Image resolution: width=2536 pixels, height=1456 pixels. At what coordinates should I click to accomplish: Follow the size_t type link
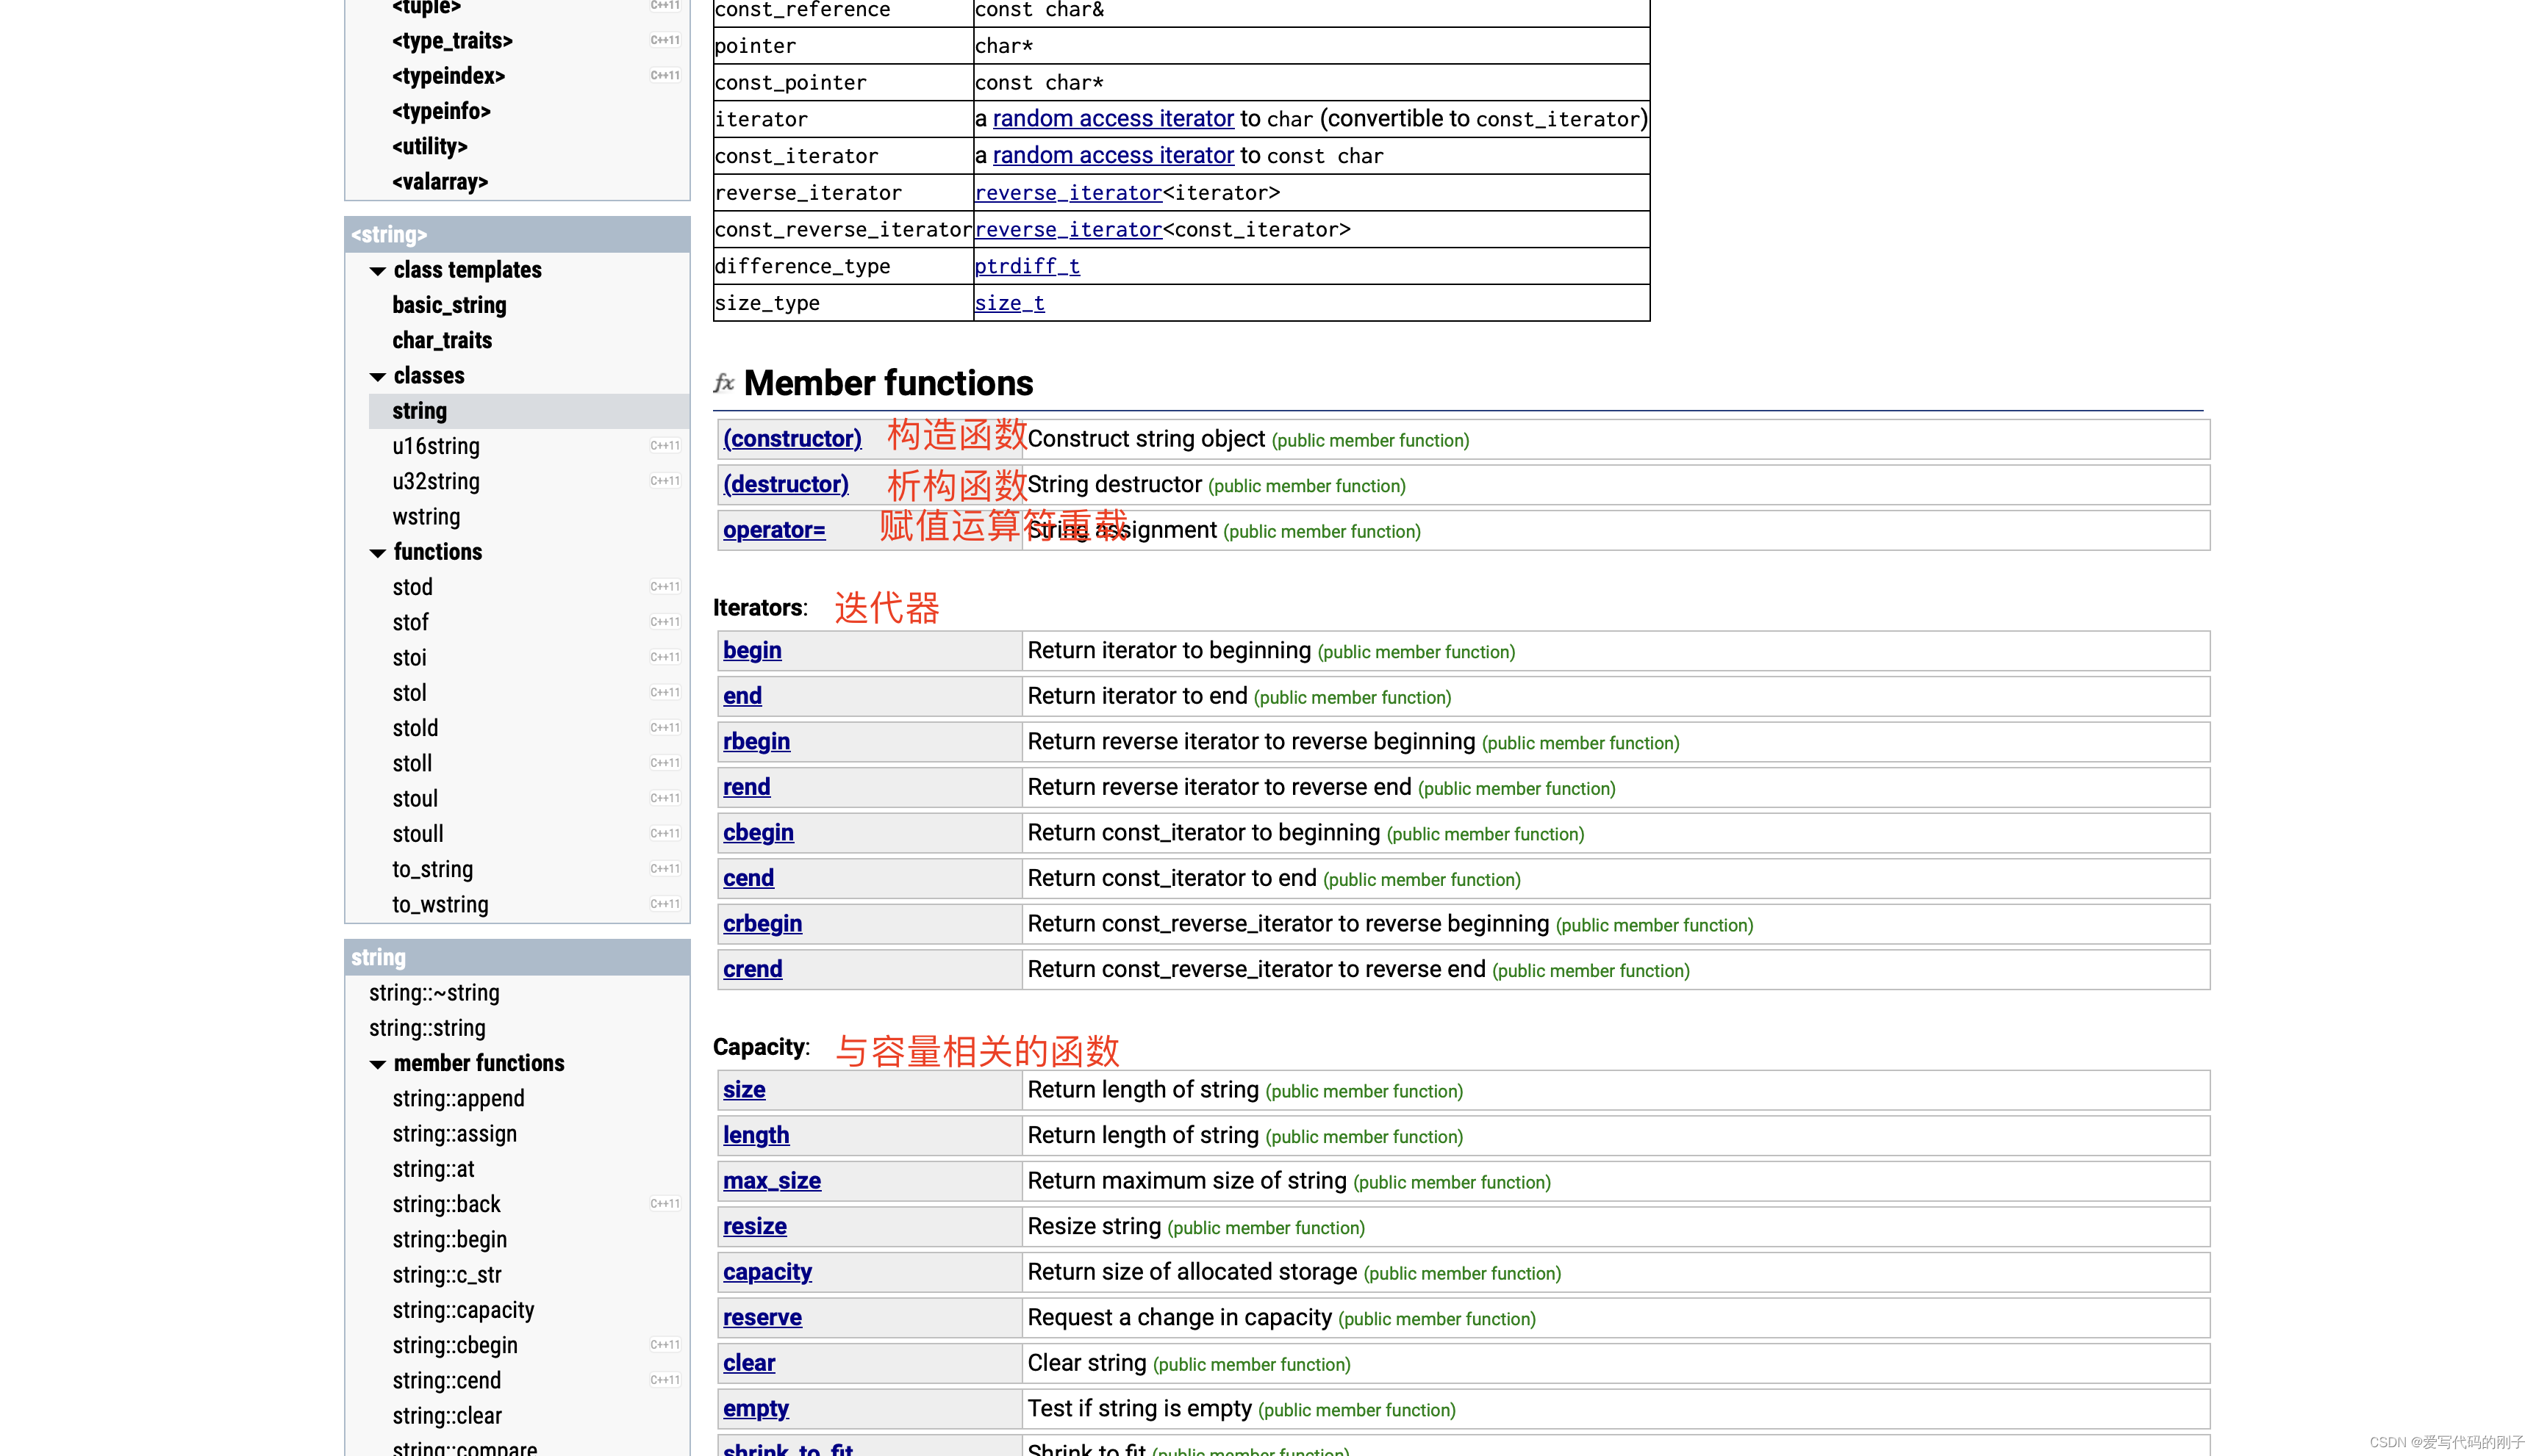(x=1009, y=303)
